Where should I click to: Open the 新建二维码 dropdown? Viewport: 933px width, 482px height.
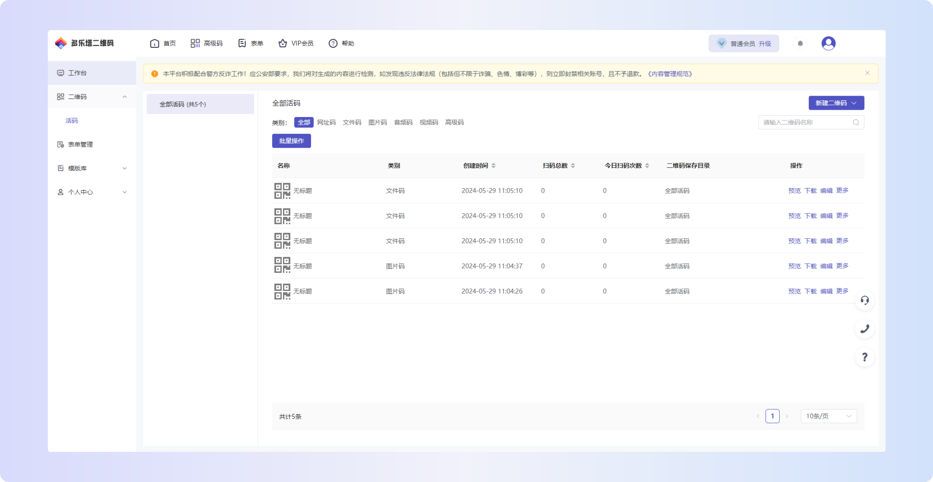tap(836, 103)
